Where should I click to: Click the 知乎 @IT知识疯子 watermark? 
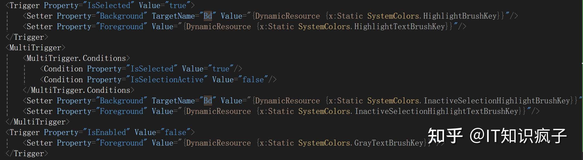tap(497, 136)
